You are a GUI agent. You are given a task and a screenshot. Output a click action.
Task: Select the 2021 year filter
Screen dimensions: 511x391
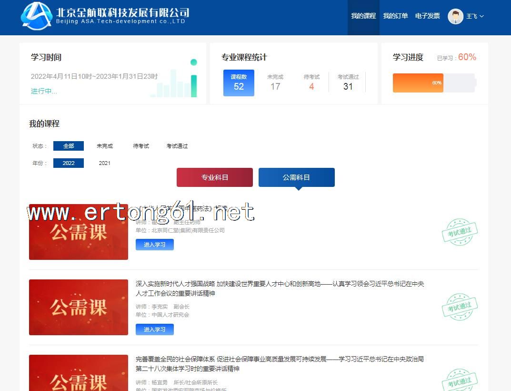tap(105, 163)
